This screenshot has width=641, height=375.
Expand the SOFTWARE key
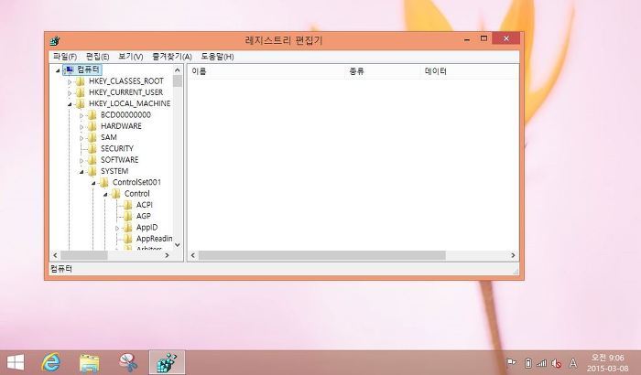click(x=81, y=161)
